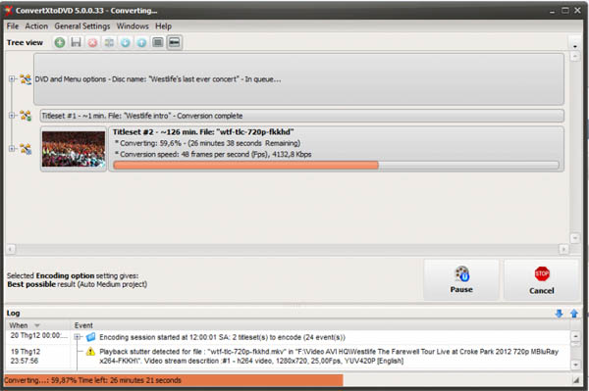Click the Titleset #2 orange progress bar

pos(336,166)
